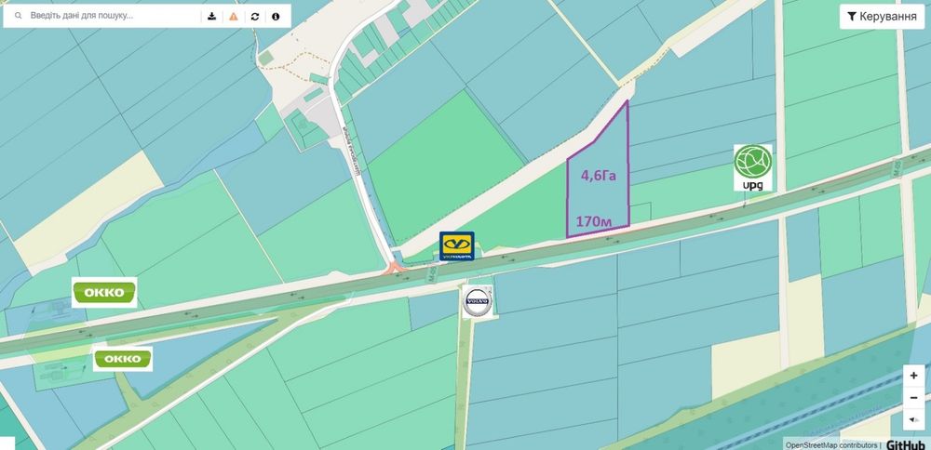
Task: Click the refresh arrows icon
Action: click(255, 16)
